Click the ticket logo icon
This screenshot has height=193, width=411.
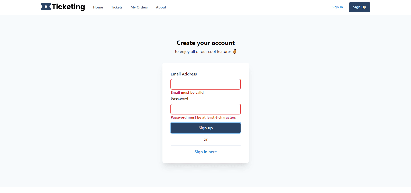coord(46,7)
